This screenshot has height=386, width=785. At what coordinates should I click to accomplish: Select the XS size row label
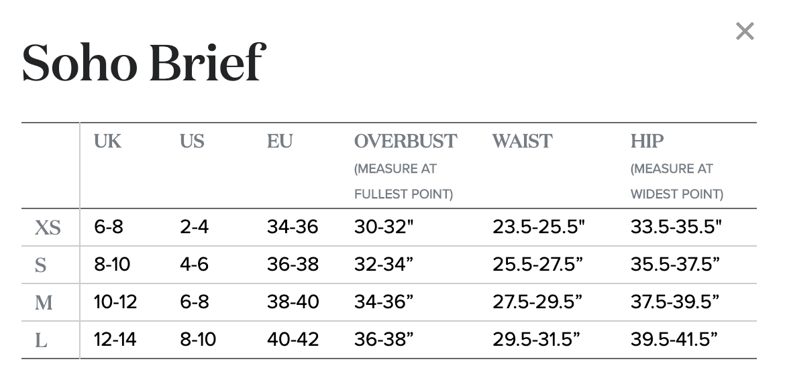48,228
